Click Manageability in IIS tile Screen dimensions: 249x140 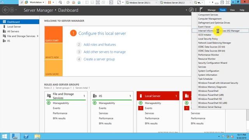click(x=107, y=103)
